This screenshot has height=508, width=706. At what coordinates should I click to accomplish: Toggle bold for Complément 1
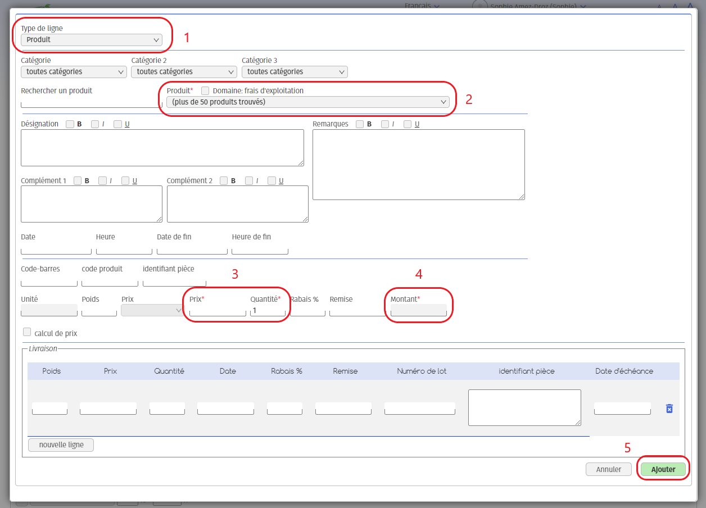[x=78, y=181]
